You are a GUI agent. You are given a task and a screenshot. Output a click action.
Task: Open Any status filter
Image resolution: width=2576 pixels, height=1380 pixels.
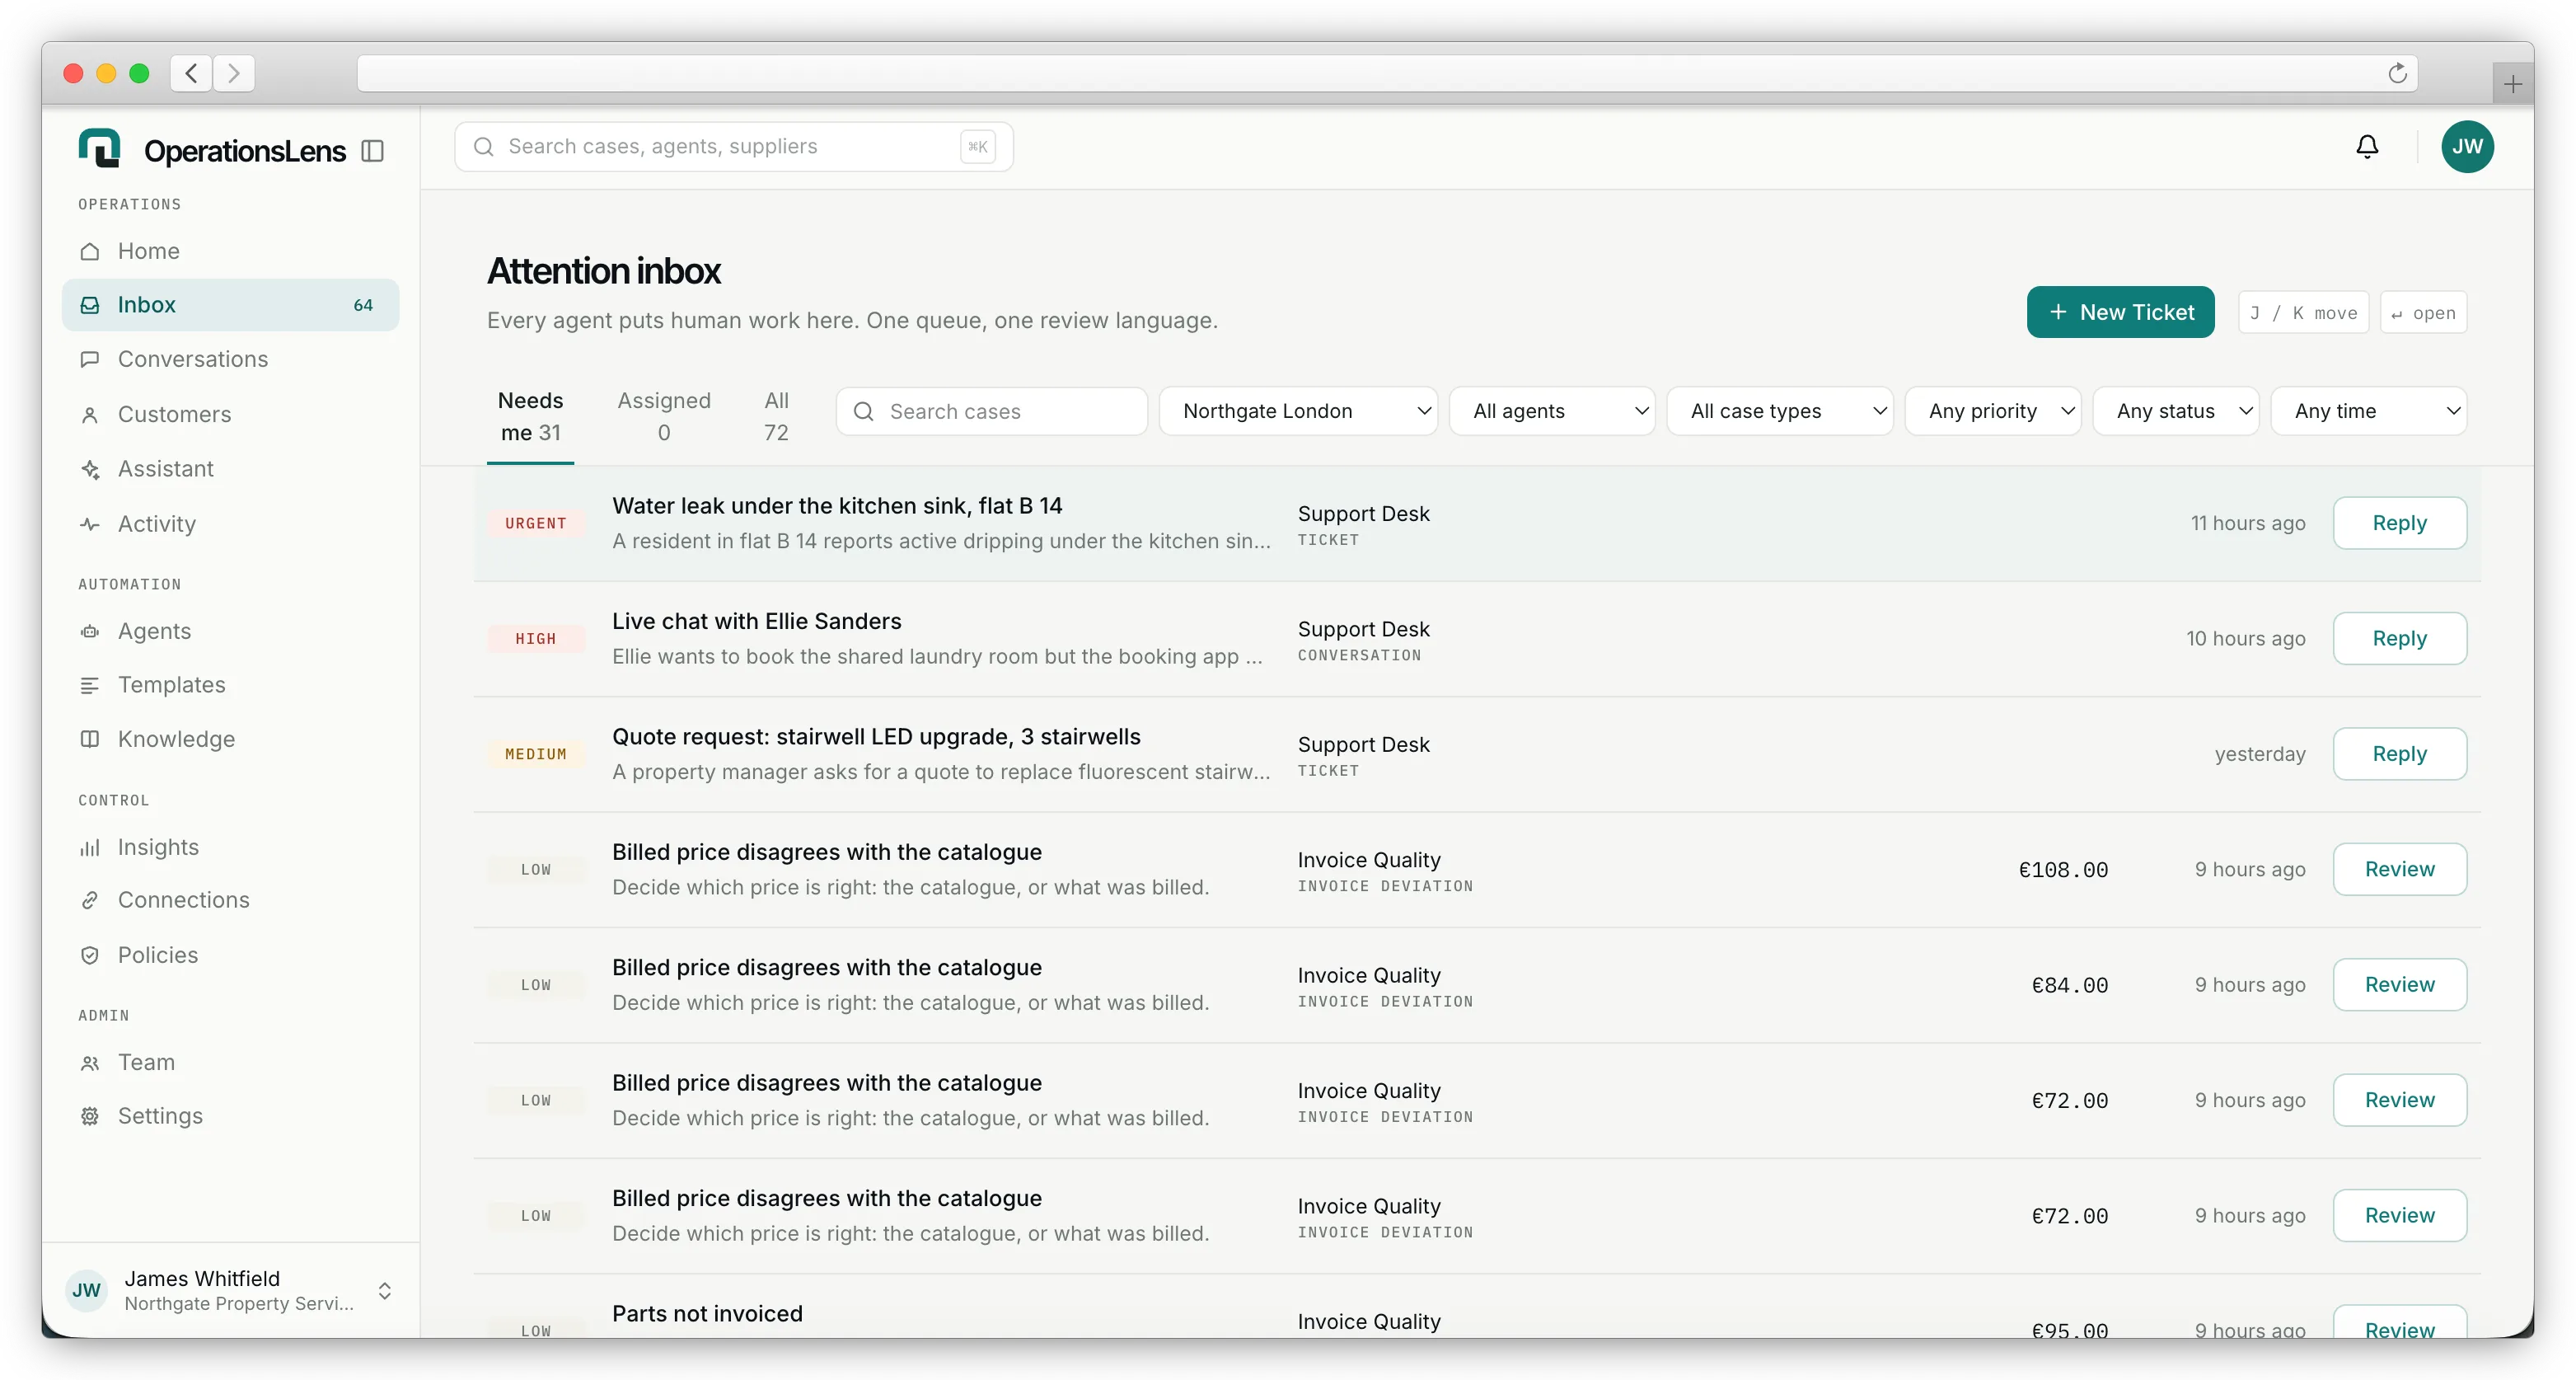click(x=2175, y=411)
